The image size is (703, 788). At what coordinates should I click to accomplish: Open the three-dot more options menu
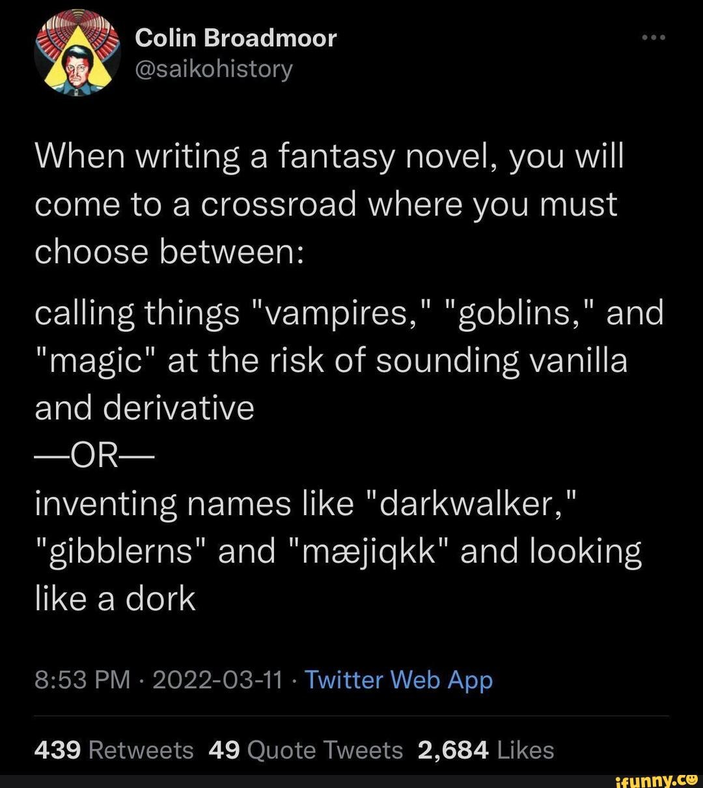pos(653,38)
